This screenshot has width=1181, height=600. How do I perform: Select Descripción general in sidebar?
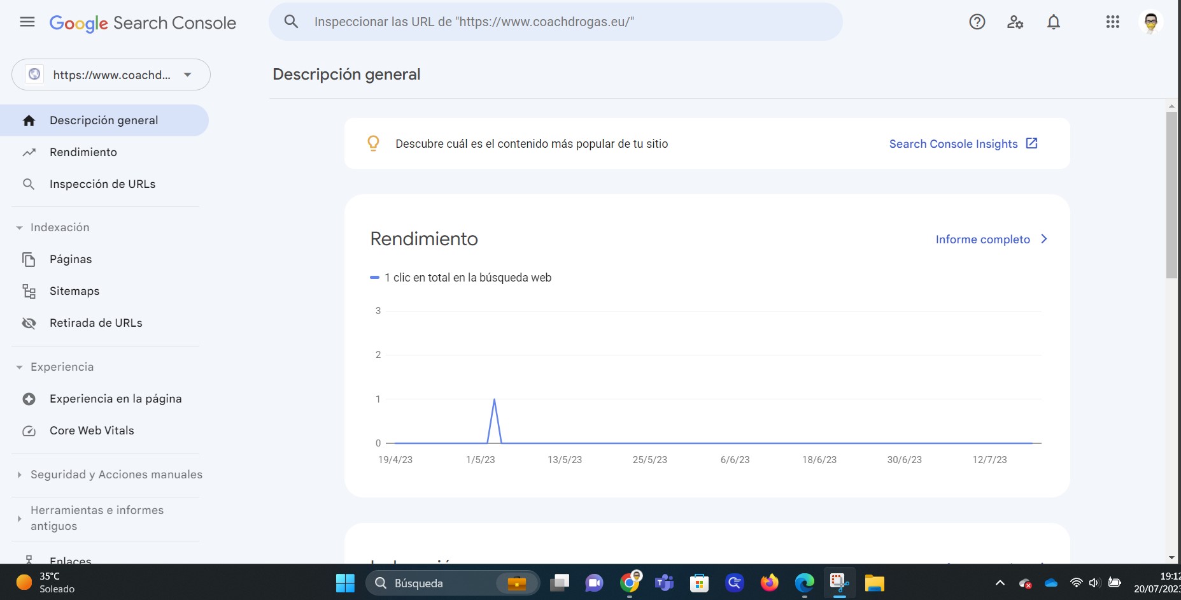[104, 120]
